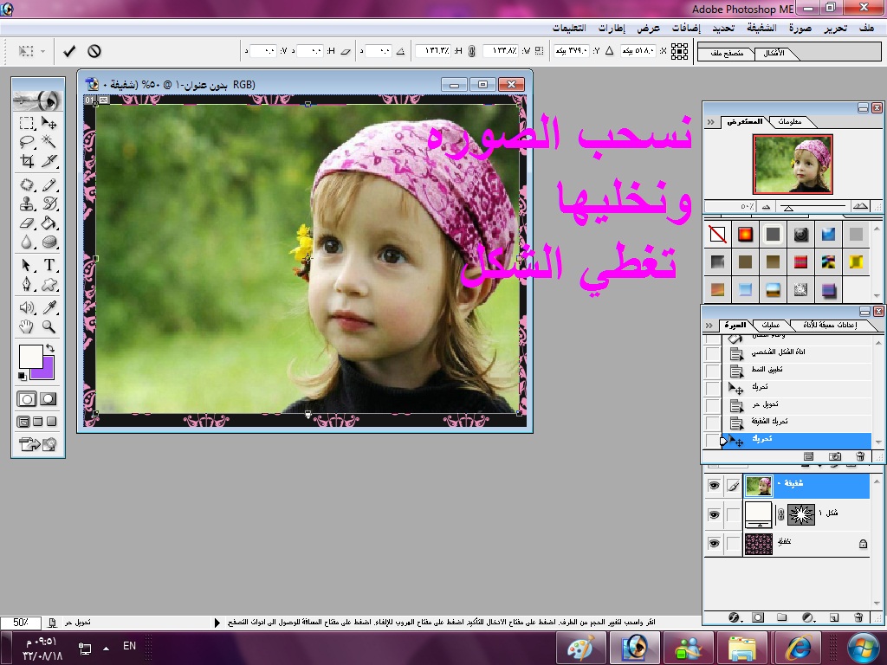Select the Hand tool

click(27, 326)
